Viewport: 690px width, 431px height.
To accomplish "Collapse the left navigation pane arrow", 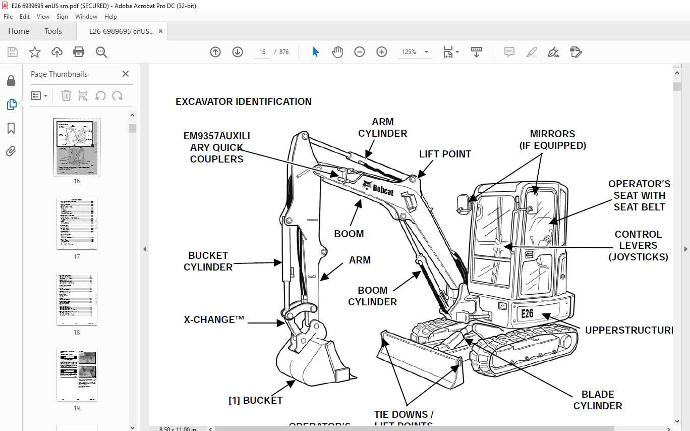I will tap(145, 249).
